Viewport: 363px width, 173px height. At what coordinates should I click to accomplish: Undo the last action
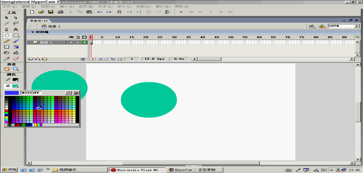point(99,12)
